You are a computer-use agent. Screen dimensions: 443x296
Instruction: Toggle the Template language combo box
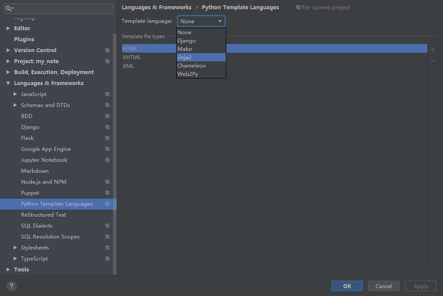point(201,21)
